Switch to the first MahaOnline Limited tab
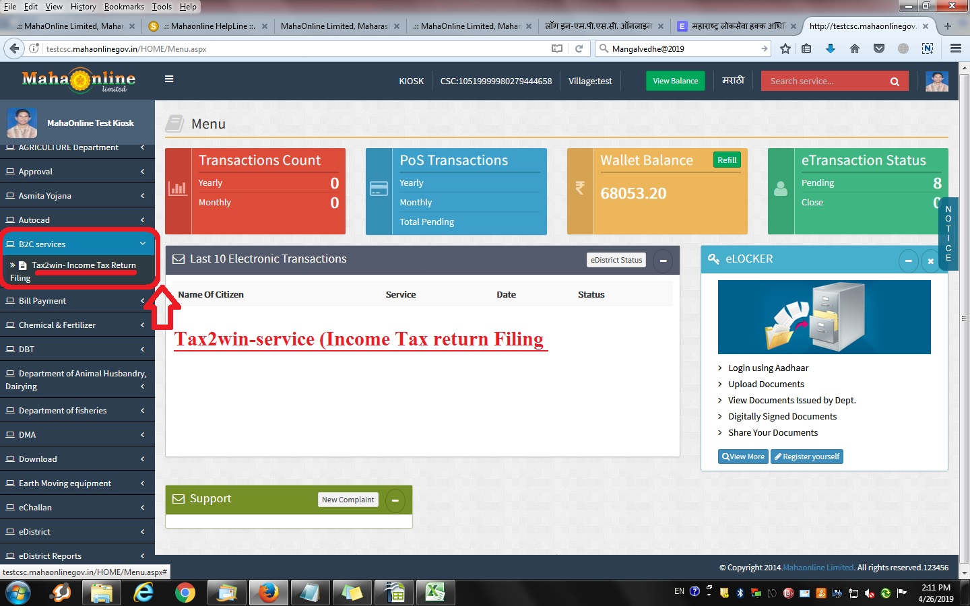This screenshot has width=970, height=606. pos(73,26)
